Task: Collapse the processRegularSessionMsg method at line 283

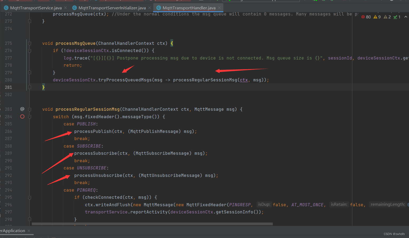Action: point(30,109)
